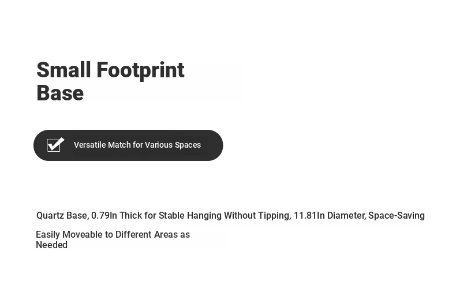Select the 'Versatile Match for Various Spaces' label text

click(137, 145)
